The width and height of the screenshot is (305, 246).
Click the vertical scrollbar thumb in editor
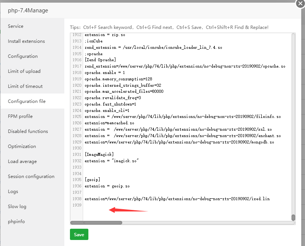coord(293,217)
